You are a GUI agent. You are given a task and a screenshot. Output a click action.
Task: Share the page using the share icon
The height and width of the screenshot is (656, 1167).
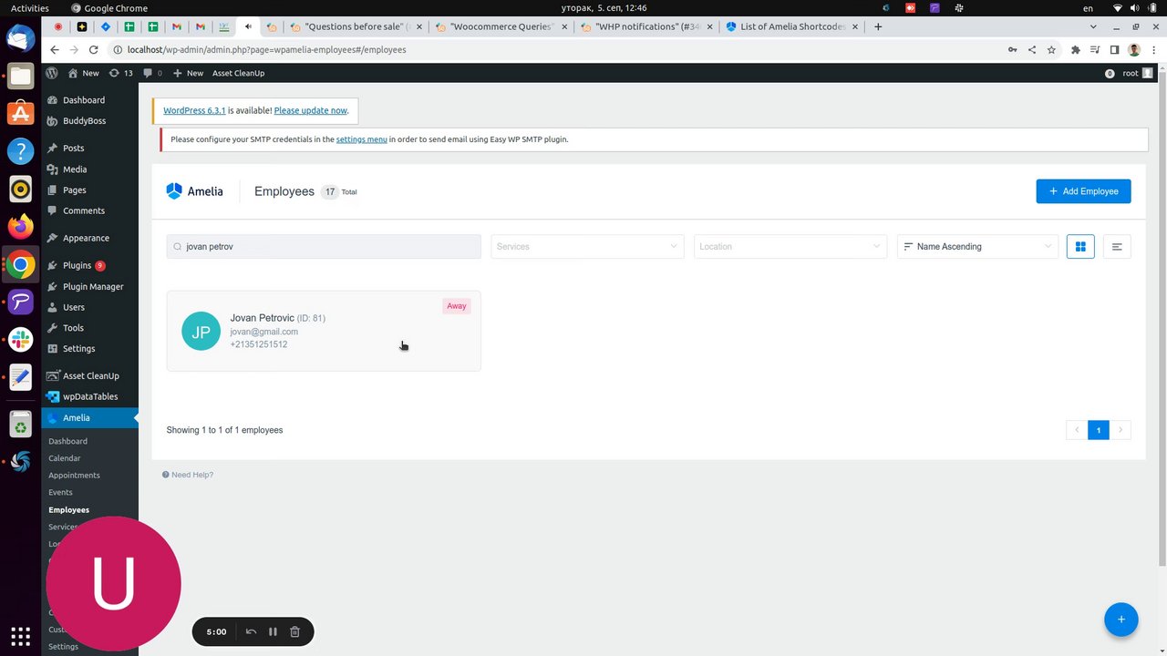pos(1032,49)
